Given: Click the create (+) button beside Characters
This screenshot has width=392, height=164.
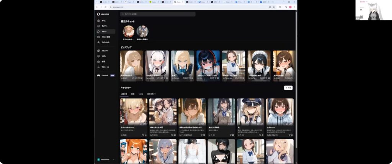Looking at the screenshot, I should click(x=288, y=88).
